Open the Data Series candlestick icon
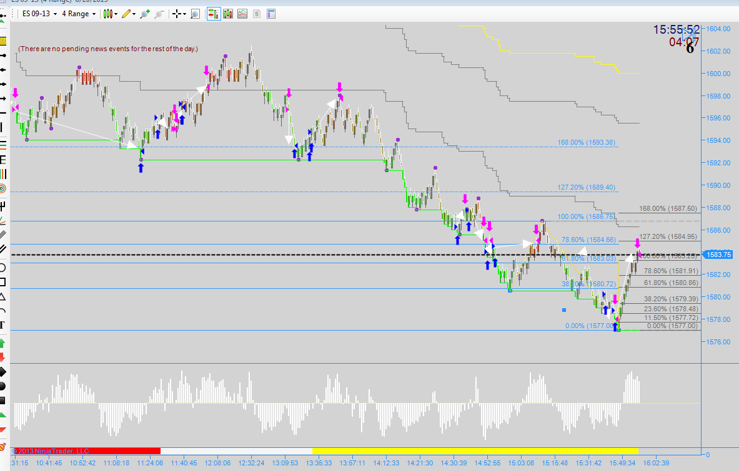This screenshot has height=471, width=739. pos(228,14)
